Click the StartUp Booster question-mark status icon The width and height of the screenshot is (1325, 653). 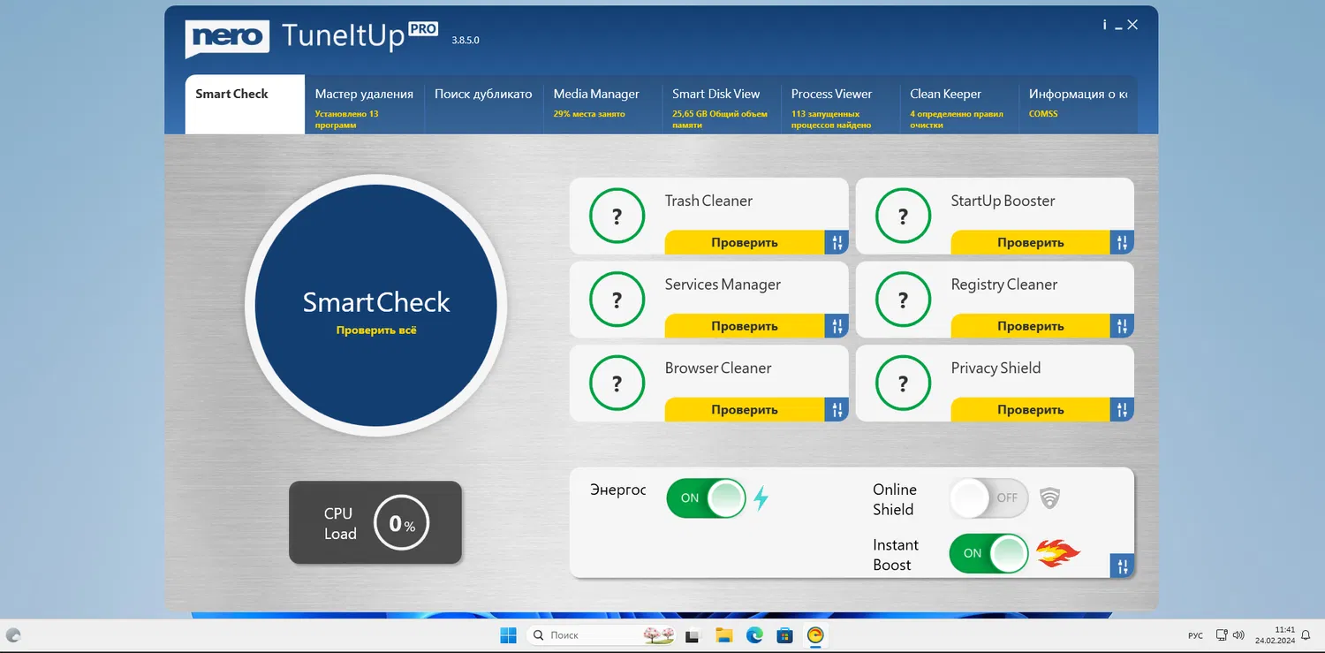[903, 216]
